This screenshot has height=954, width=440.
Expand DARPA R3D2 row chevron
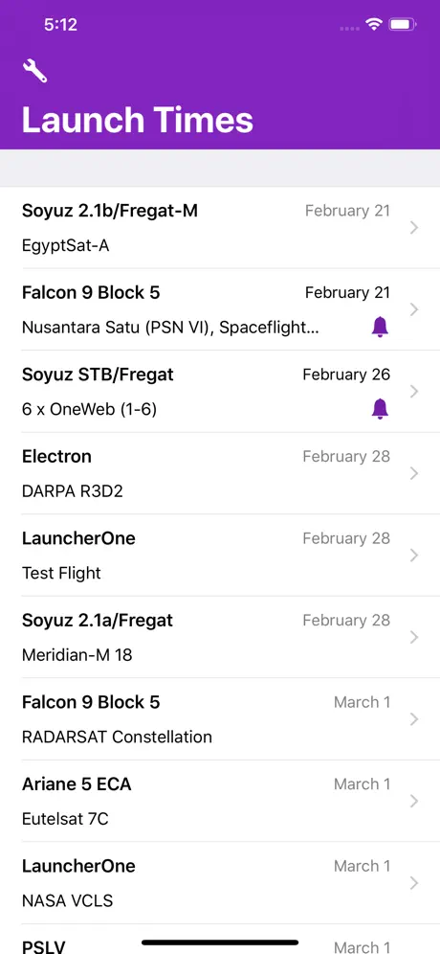[x=414, y=473]
